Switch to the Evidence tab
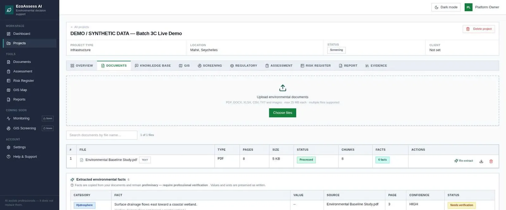Image resolution: width=506 pixels, height=210 pixels. [x=376, y=66]
